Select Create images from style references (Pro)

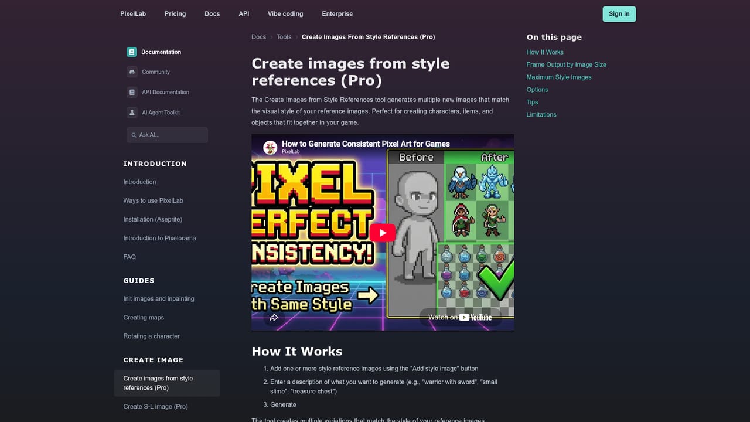[167, 383]
